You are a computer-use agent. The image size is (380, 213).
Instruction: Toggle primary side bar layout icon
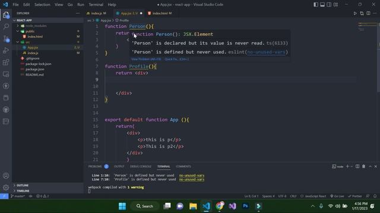(x=315, y=4)
